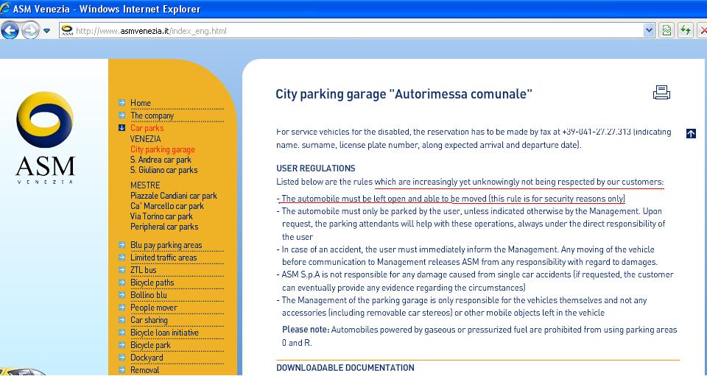Click arrow bullet next to The company
Image resolution: width=707 pixels, height=376 pixels.
click(122, 116)
